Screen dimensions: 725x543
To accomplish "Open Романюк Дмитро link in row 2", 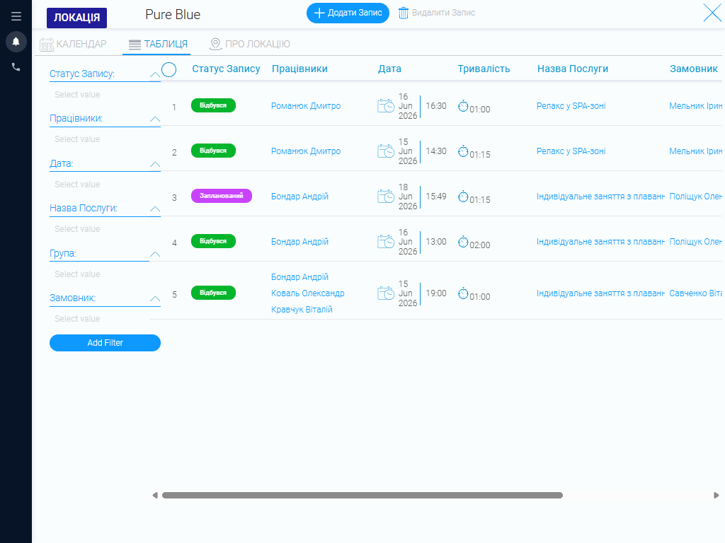I will [x=306, y=151].
